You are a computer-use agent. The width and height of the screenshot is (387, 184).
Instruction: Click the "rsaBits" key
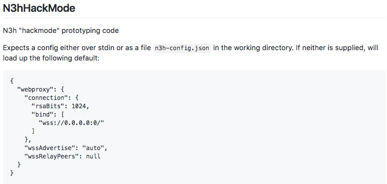50,106
